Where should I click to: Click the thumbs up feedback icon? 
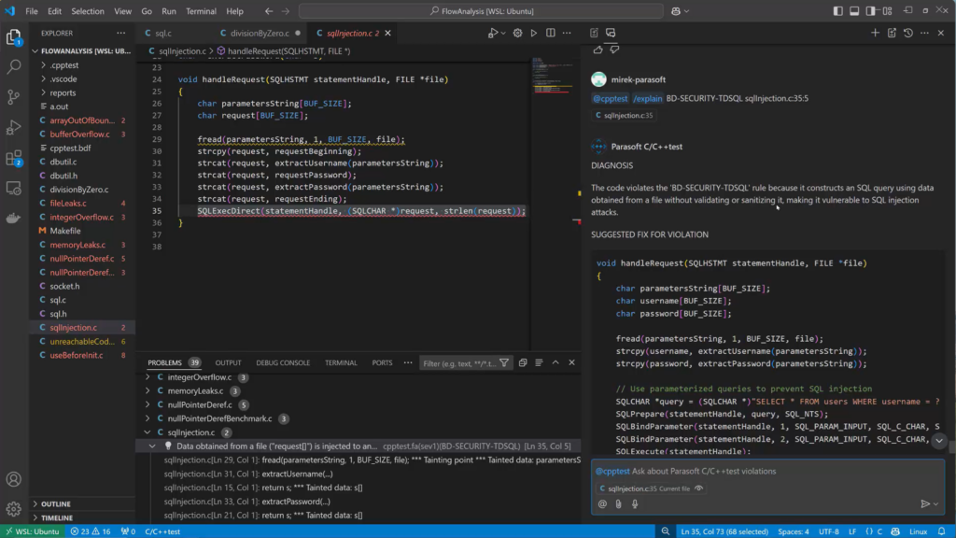pos(597,50)
